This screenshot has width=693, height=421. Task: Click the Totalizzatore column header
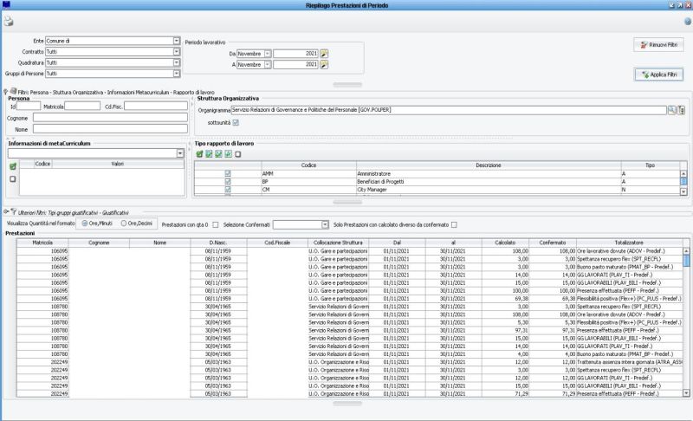[630, 243]
